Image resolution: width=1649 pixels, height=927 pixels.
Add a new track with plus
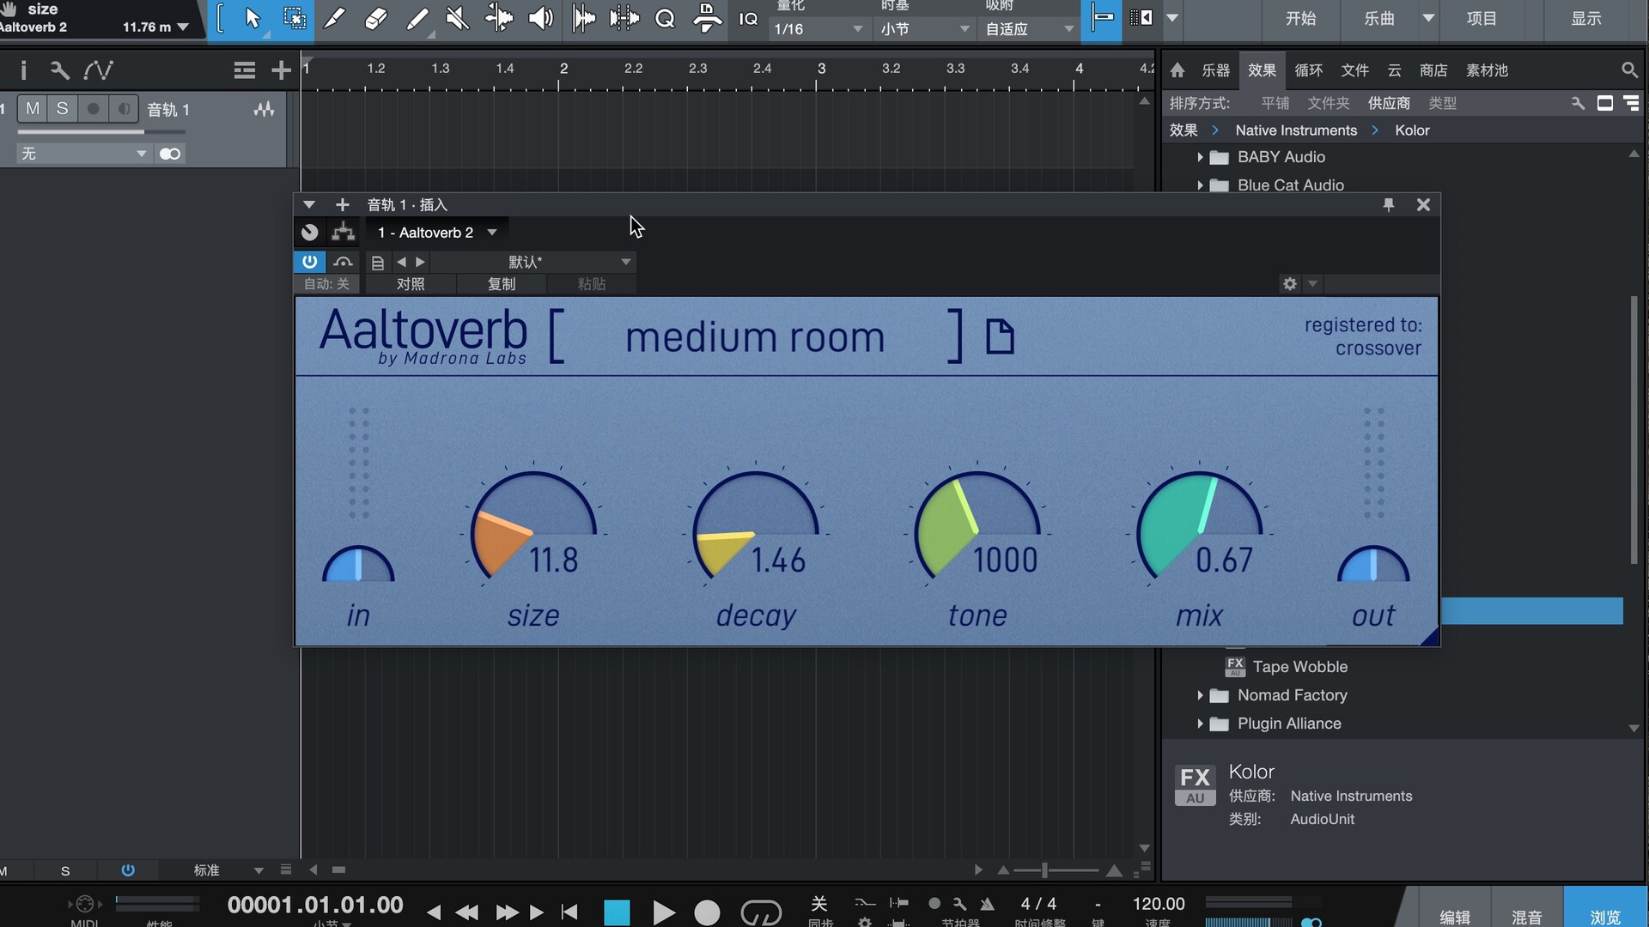pos(281,70)
